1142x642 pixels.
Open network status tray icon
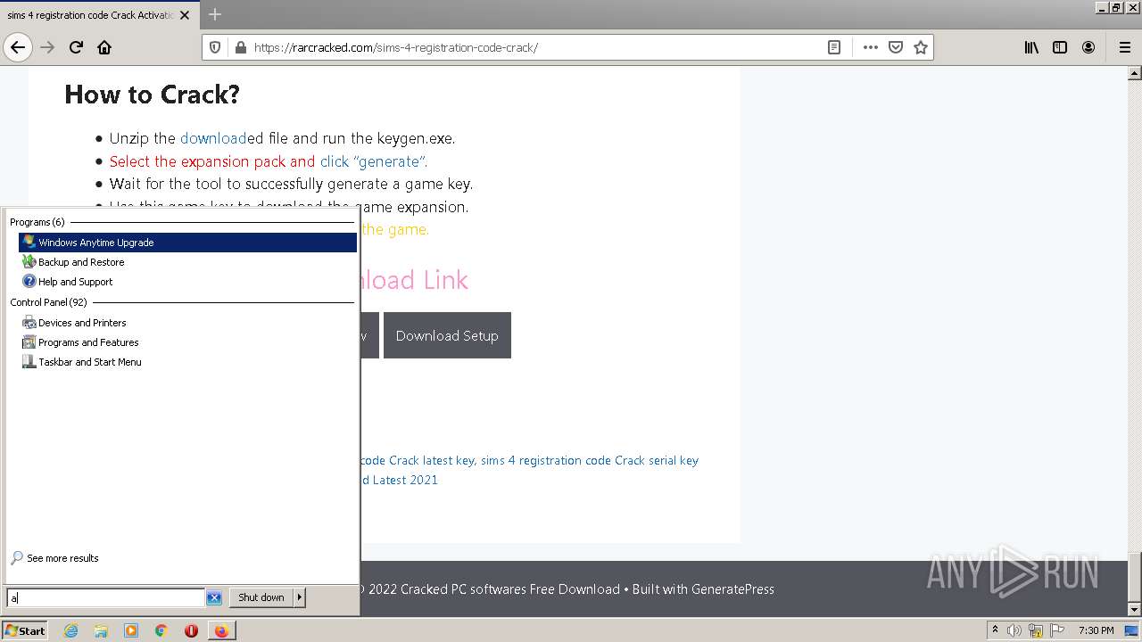1036,630
